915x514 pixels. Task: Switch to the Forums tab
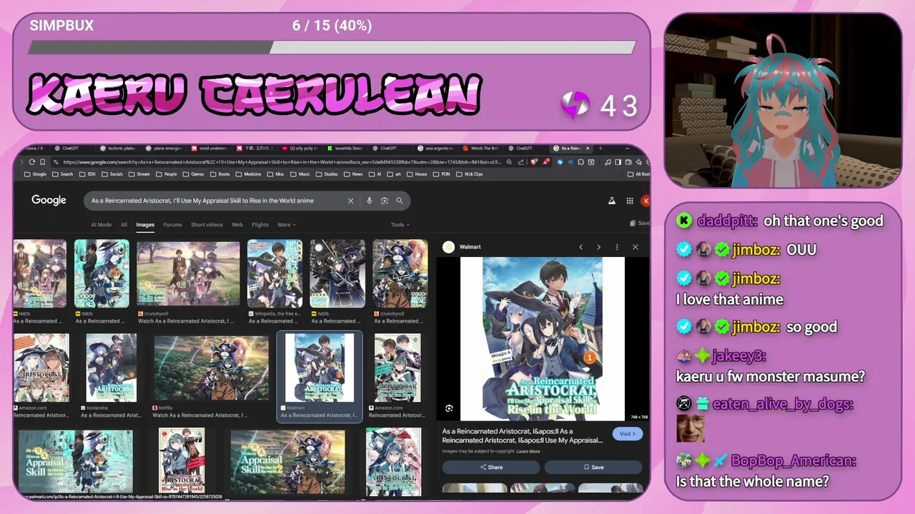[x=172, y=225]
